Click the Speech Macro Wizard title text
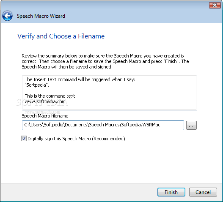 click(x=41, y=16)
